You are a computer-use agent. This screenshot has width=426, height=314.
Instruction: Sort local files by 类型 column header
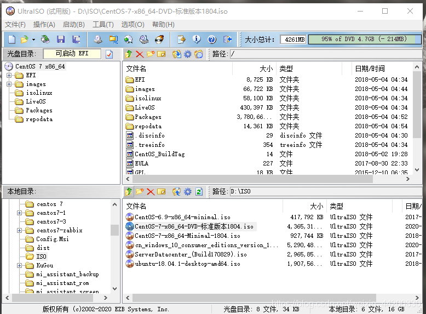coord(360,207)
